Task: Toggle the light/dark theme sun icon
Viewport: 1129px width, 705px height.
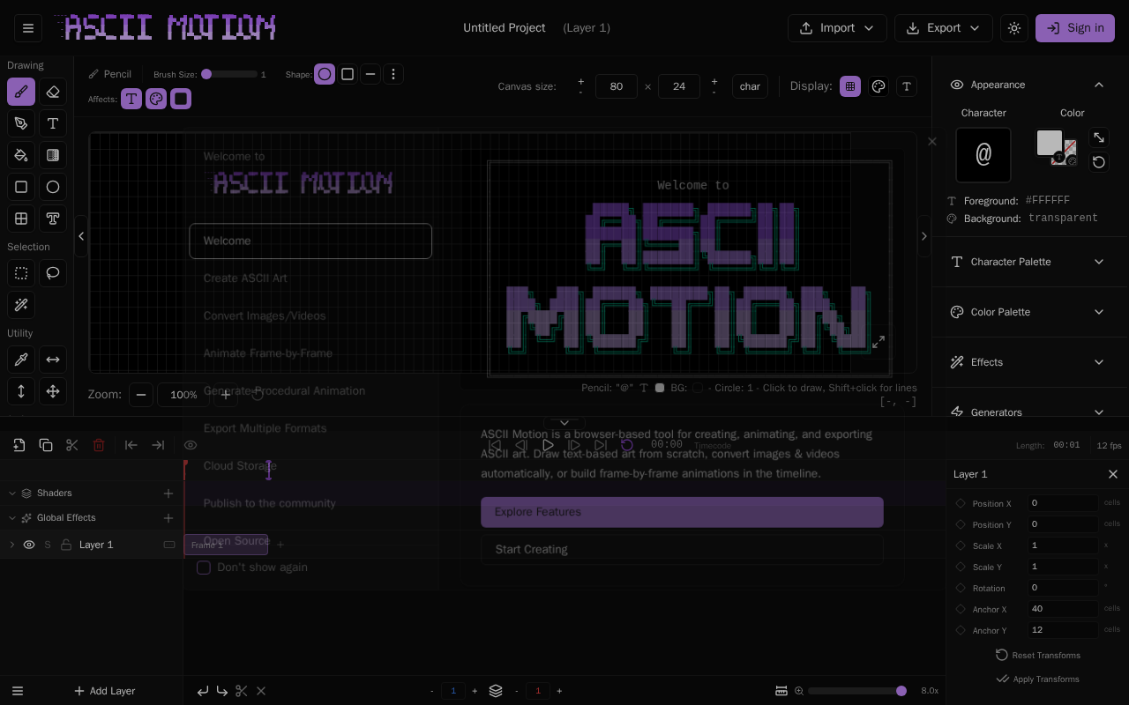Action: (1014, 28)
